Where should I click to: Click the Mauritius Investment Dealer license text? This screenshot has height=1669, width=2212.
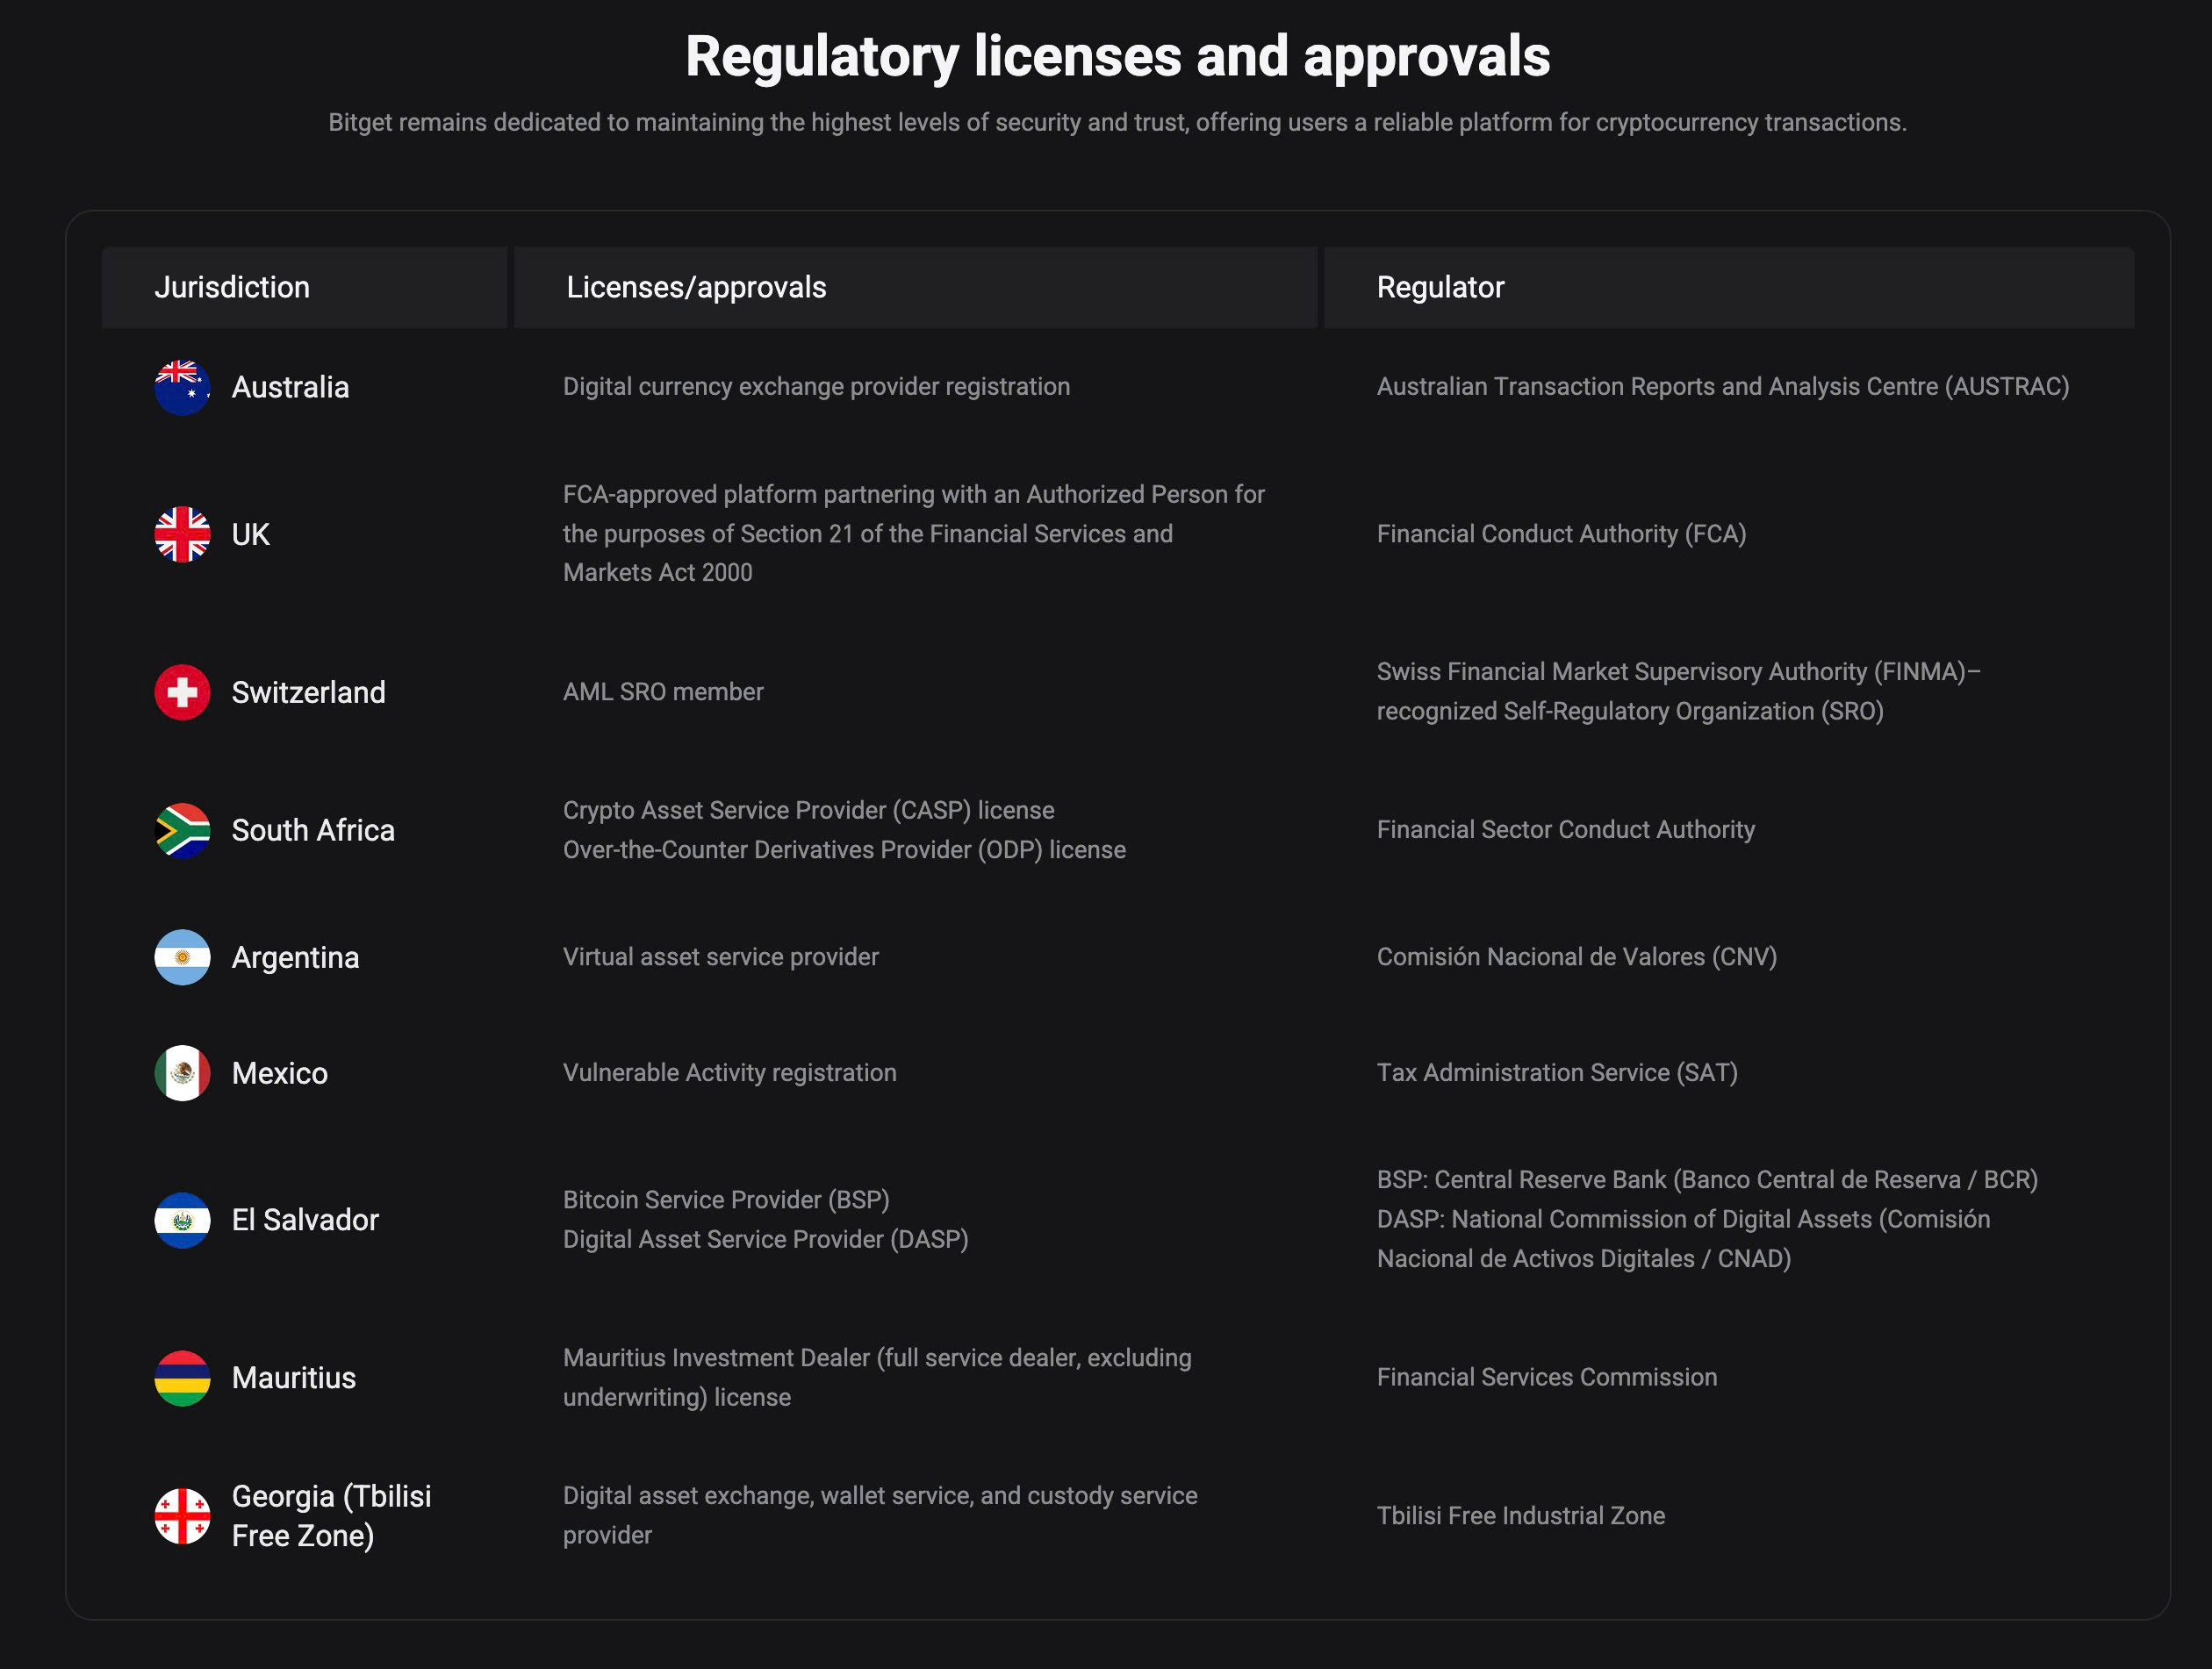(x=877, y=1379)
